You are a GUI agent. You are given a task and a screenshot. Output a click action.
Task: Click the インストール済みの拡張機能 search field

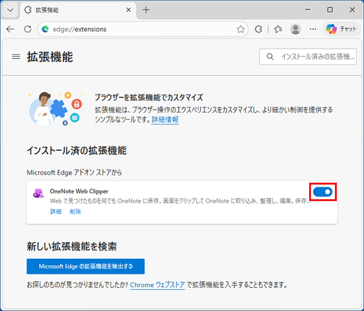308,57
